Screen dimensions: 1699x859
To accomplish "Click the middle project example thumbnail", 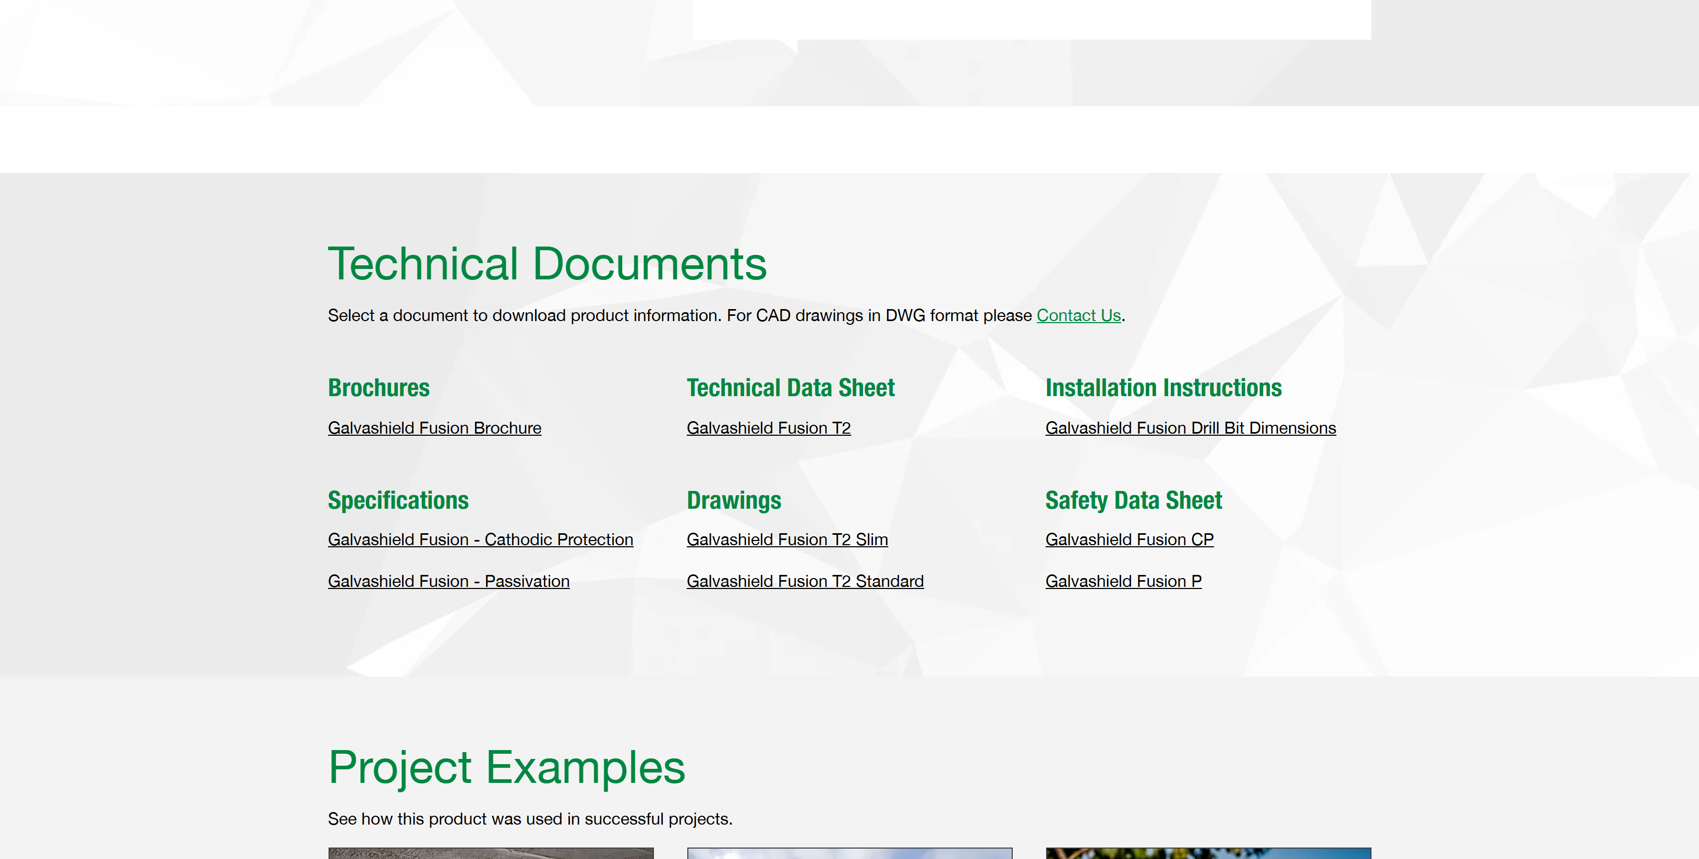I will click(x=849, y=853).
